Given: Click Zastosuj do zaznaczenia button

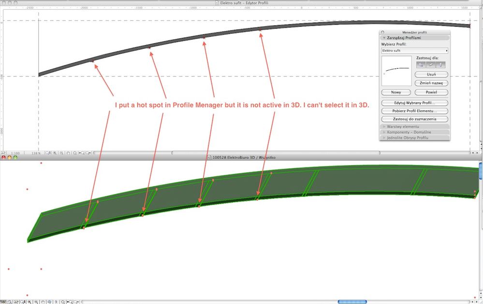Looking at the screenshot, I should point(415,119).
